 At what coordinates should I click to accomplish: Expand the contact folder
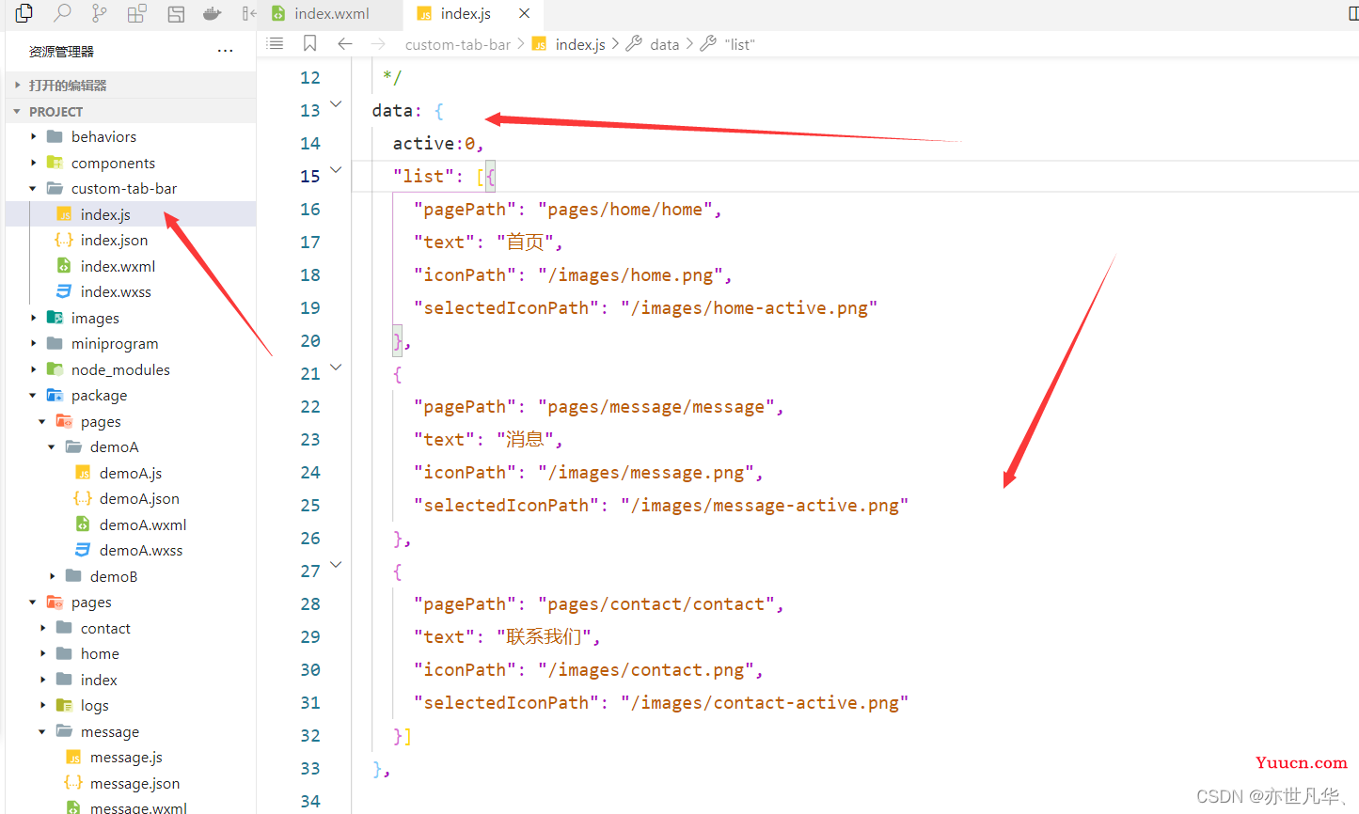[130, 628]
